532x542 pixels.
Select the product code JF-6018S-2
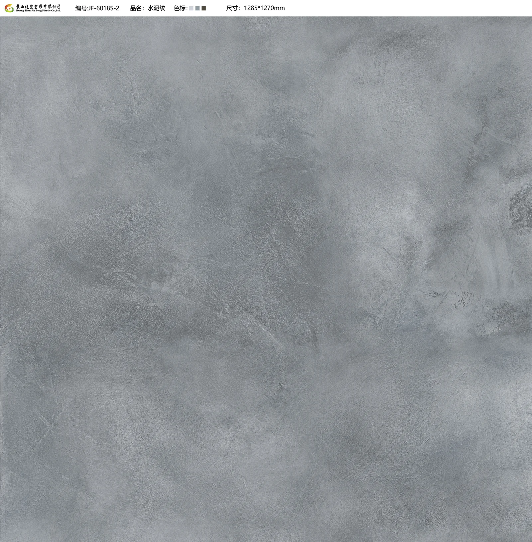103,8
